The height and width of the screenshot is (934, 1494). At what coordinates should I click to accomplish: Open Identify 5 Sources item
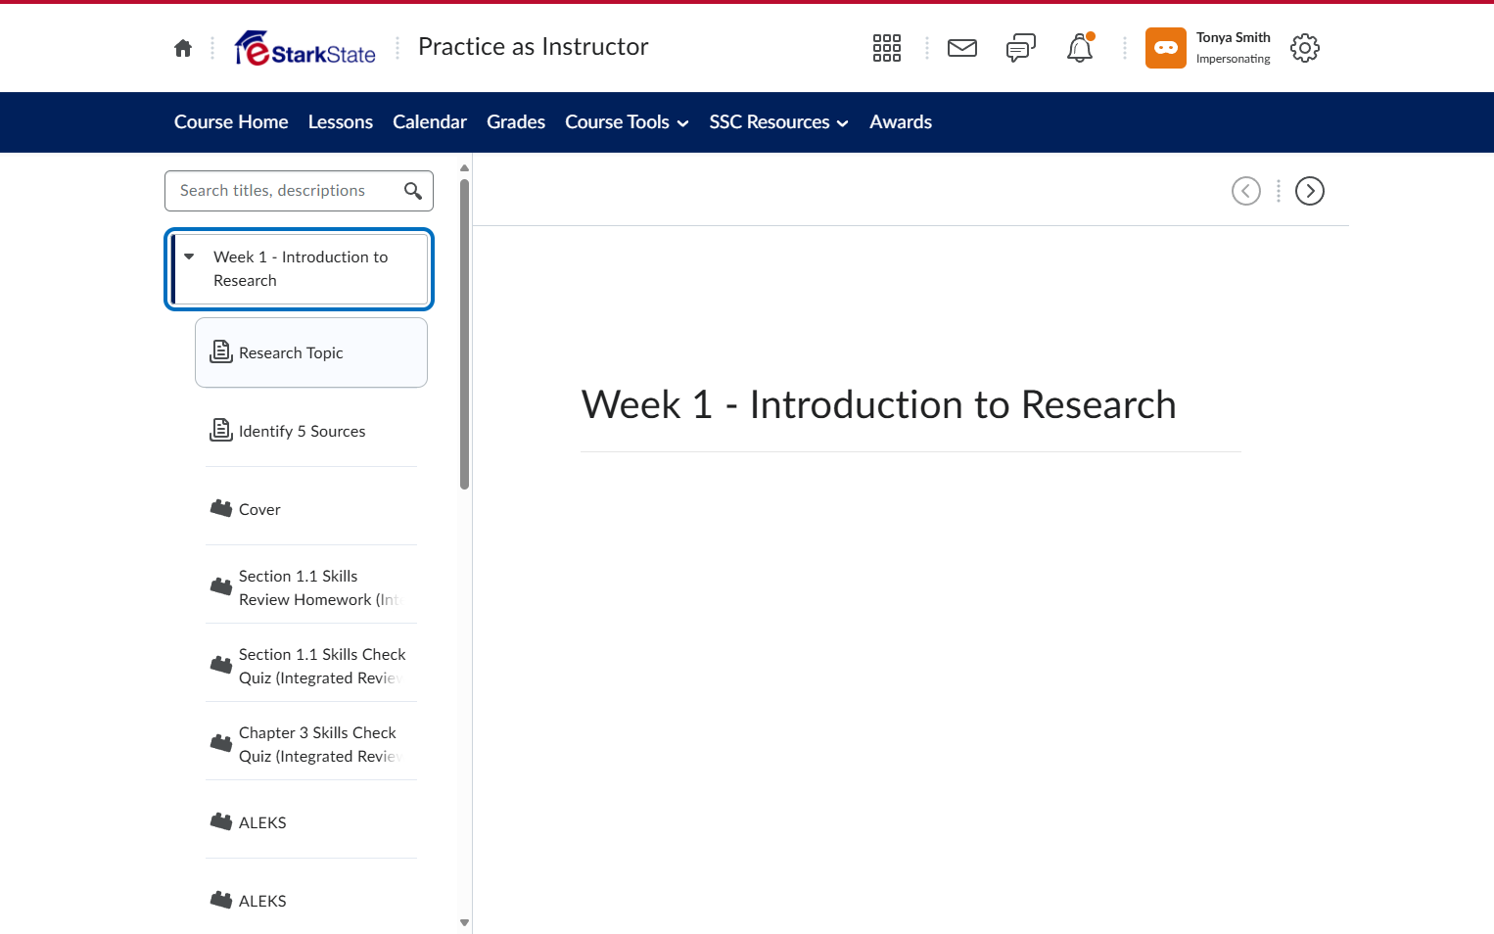point(311,431)
